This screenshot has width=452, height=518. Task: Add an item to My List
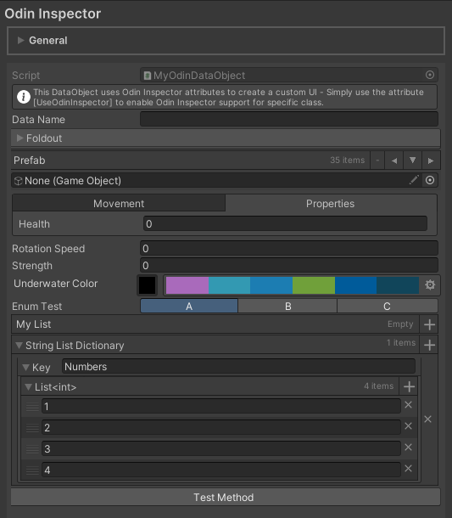[x=429, y=324]
